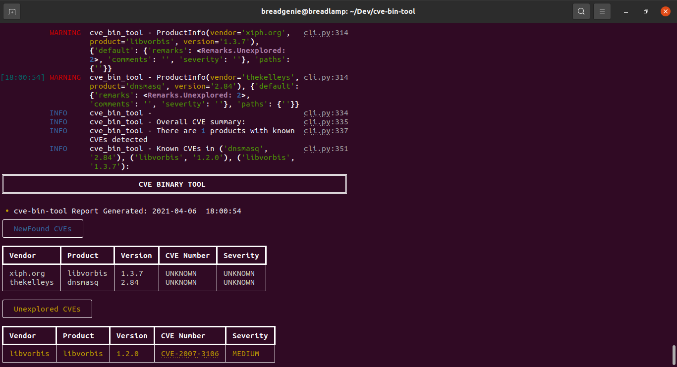
Task: Click the cli.py:335 source link
Action: tap(326, 121)
